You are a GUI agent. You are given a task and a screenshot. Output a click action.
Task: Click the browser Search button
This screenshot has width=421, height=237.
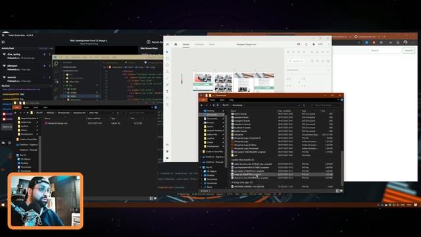tap(409, 51)
